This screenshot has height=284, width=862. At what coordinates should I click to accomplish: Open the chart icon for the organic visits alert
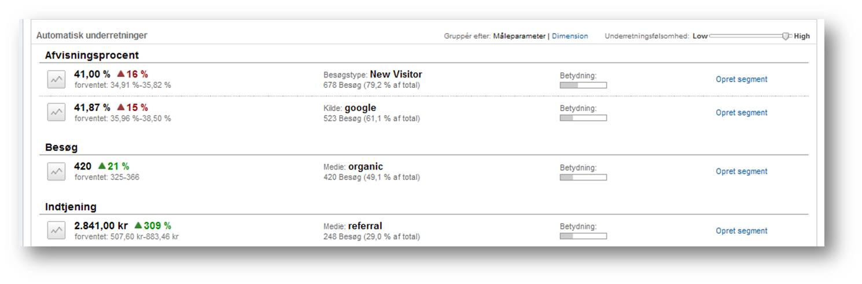point(56,172)
